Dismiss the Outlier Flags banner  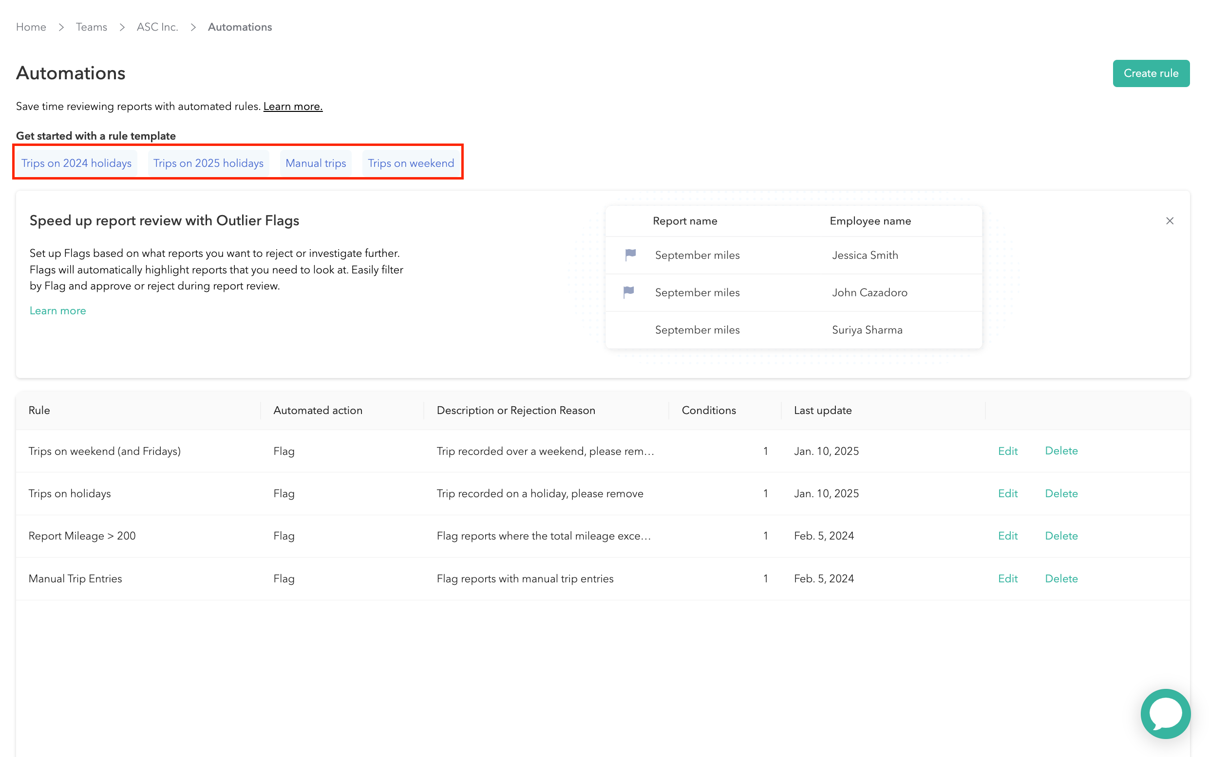coord(1170,221)
